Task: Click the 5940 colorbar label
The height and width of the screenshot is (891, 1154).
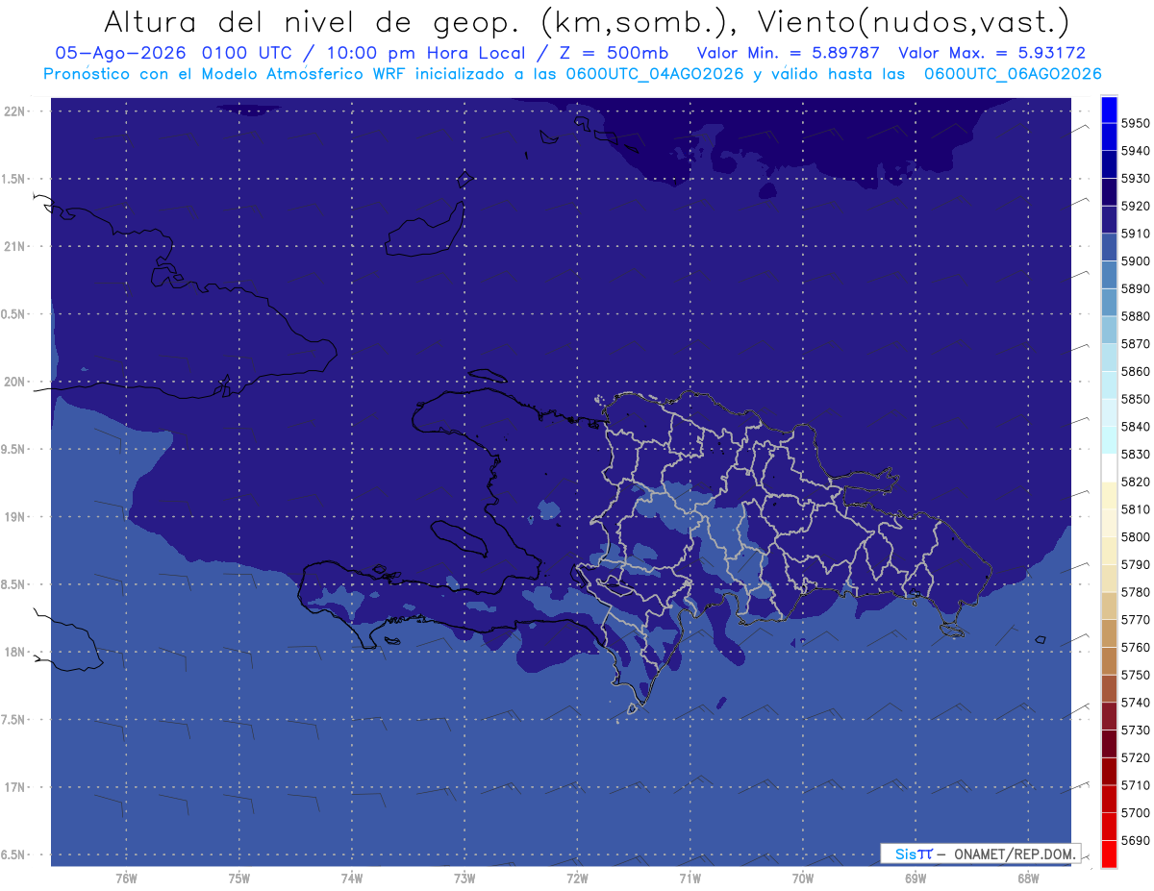Action: click(1135, 151)
